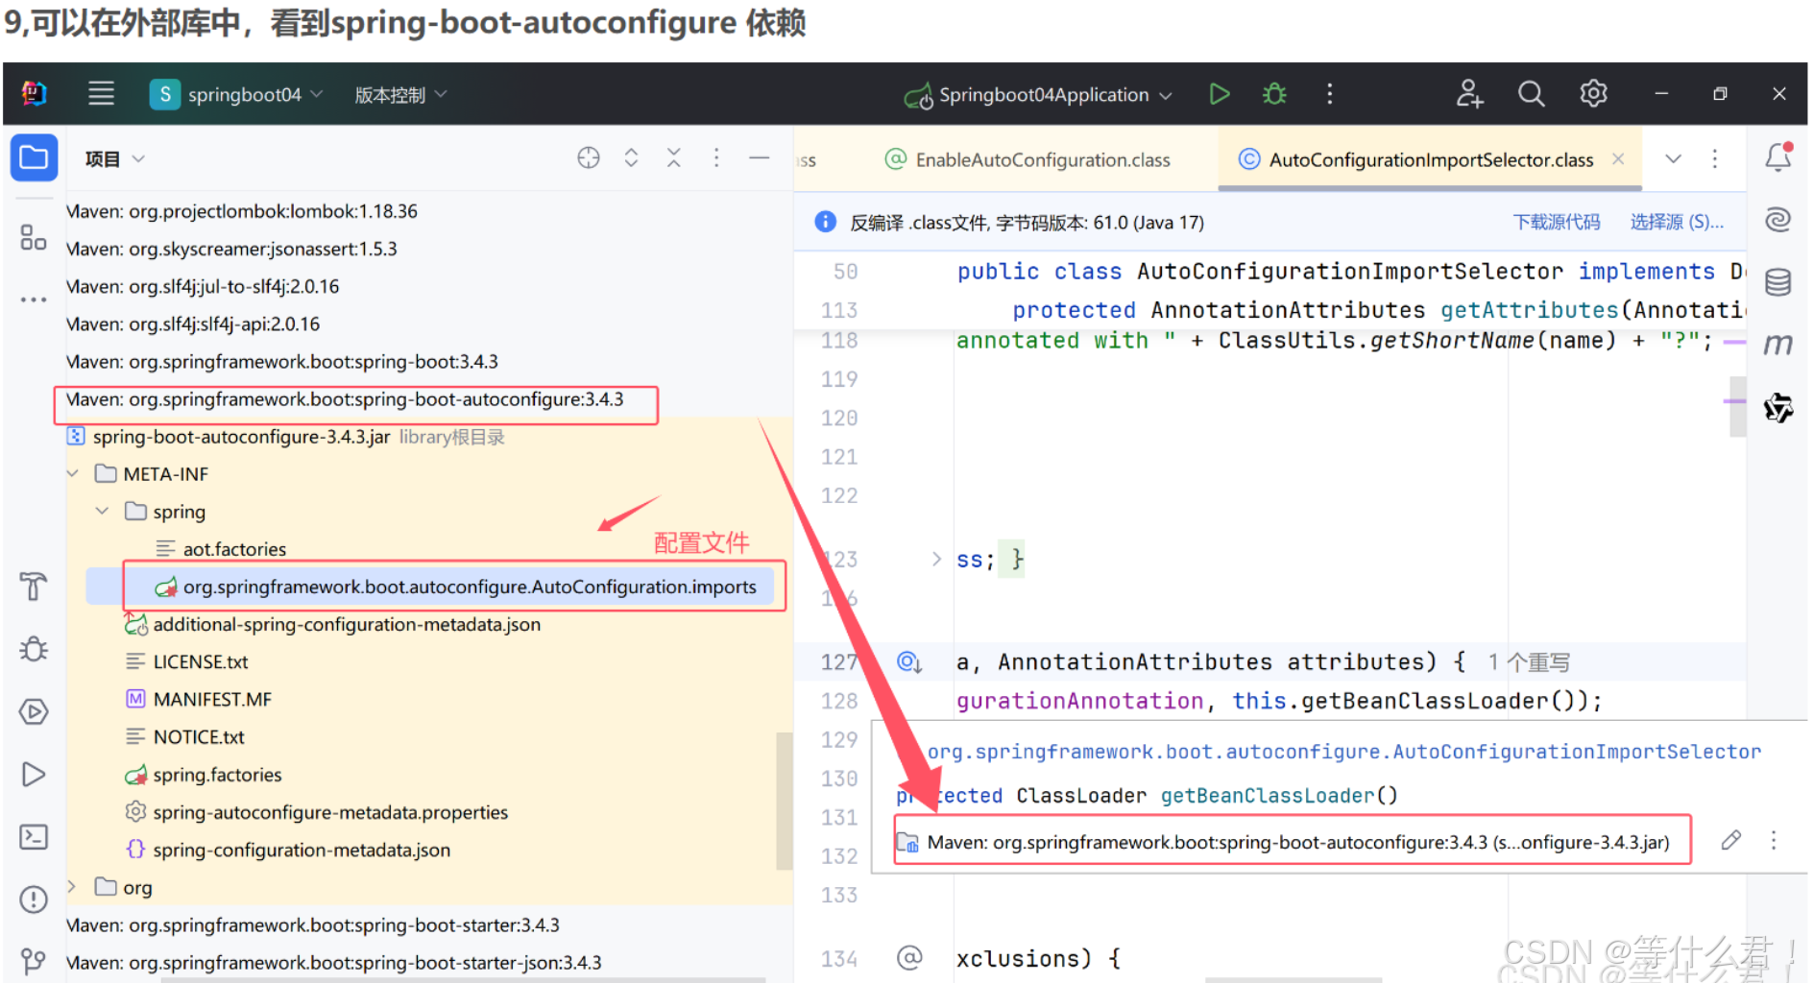Open documentation popup more options
This screenshot has height=983, width=1813.
click(1774, 841)
